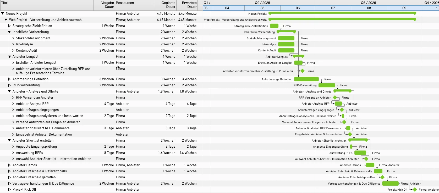Select the Q3 / 2025 timeline header
The width and height of the screenshot is (439, 193).
tap(368, 3)
